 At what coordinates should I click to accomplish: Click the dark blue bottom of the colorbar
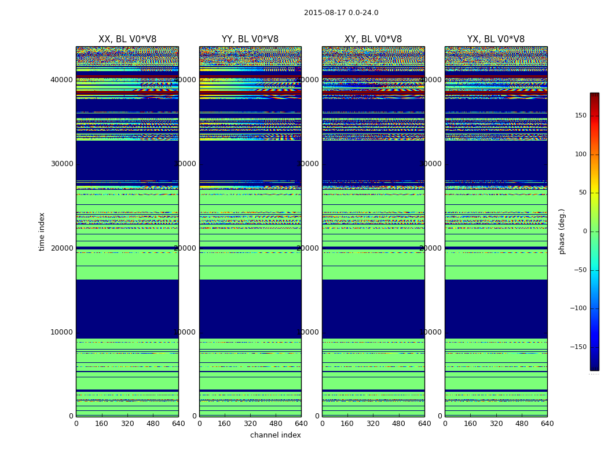point(594,366)
